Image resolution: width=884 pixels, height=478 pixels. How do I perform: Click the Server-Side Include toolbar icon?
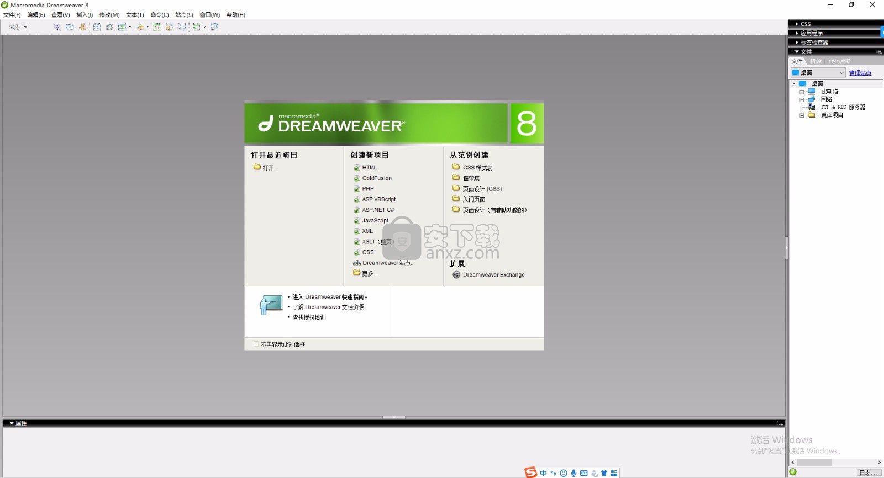[x=170, y=27]
